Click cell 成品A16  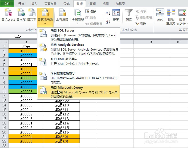(x=62, y=132)
